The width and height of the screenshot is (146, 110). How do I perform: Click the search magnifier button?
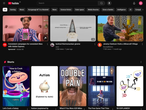pos(101,3)
